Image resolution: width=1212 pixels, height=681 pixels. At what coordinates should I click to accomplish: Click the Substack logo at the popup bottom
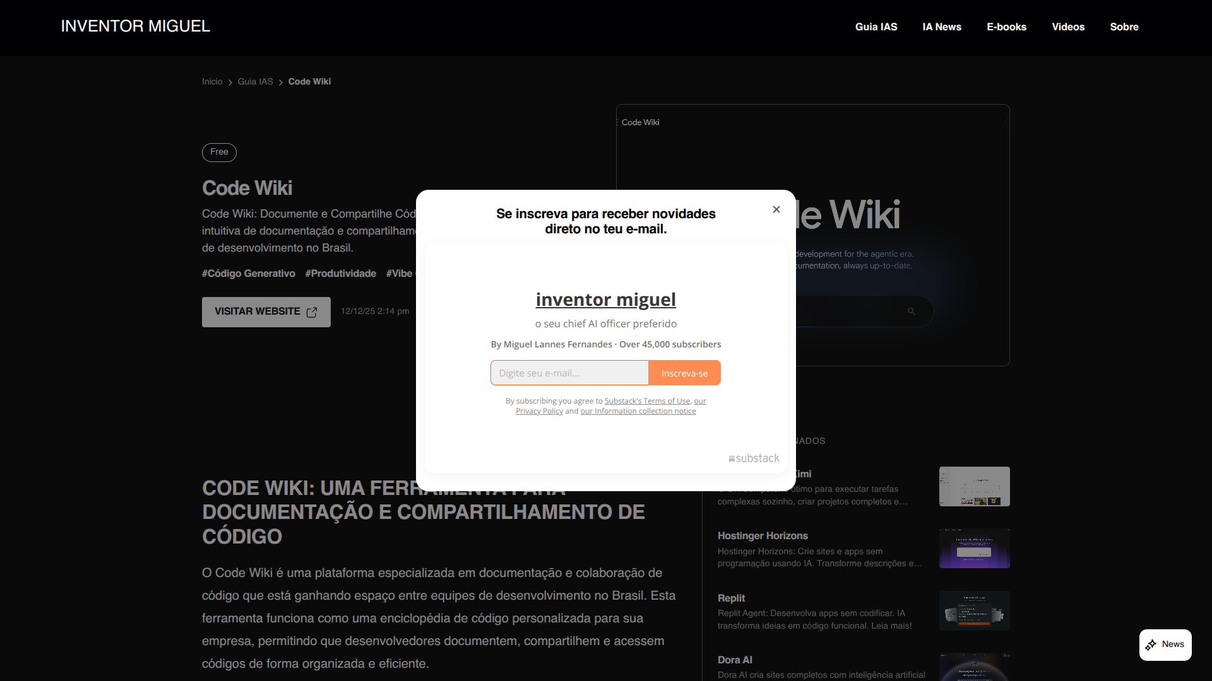click(x=753, y=458)
